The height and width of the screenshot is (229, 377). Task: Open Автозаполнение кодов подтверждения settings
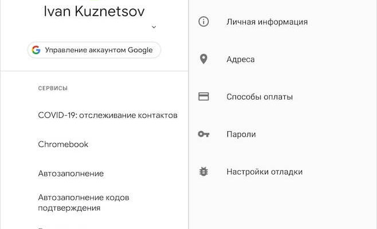coord(84,203)
